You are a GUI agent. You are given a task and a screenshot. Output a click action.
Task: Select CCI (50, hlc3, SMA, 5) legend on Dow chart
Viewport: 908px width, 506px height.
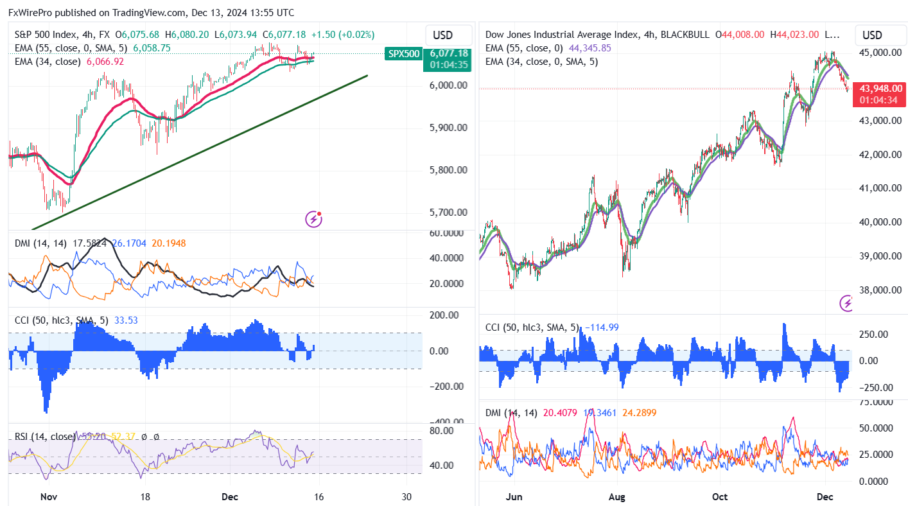point(532,327)
